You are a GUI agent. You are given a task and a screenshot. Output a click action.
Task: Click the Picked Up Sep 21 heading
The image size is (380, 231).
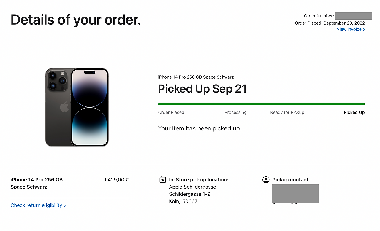(x=202, y=89)
